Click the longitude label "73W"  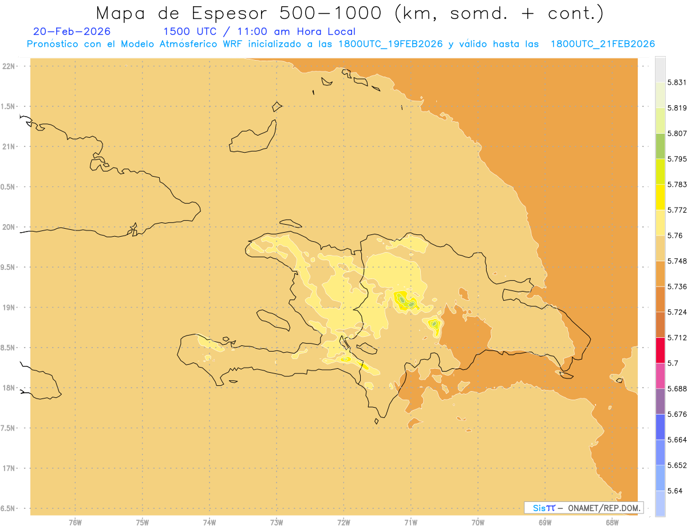coord(277,523)
